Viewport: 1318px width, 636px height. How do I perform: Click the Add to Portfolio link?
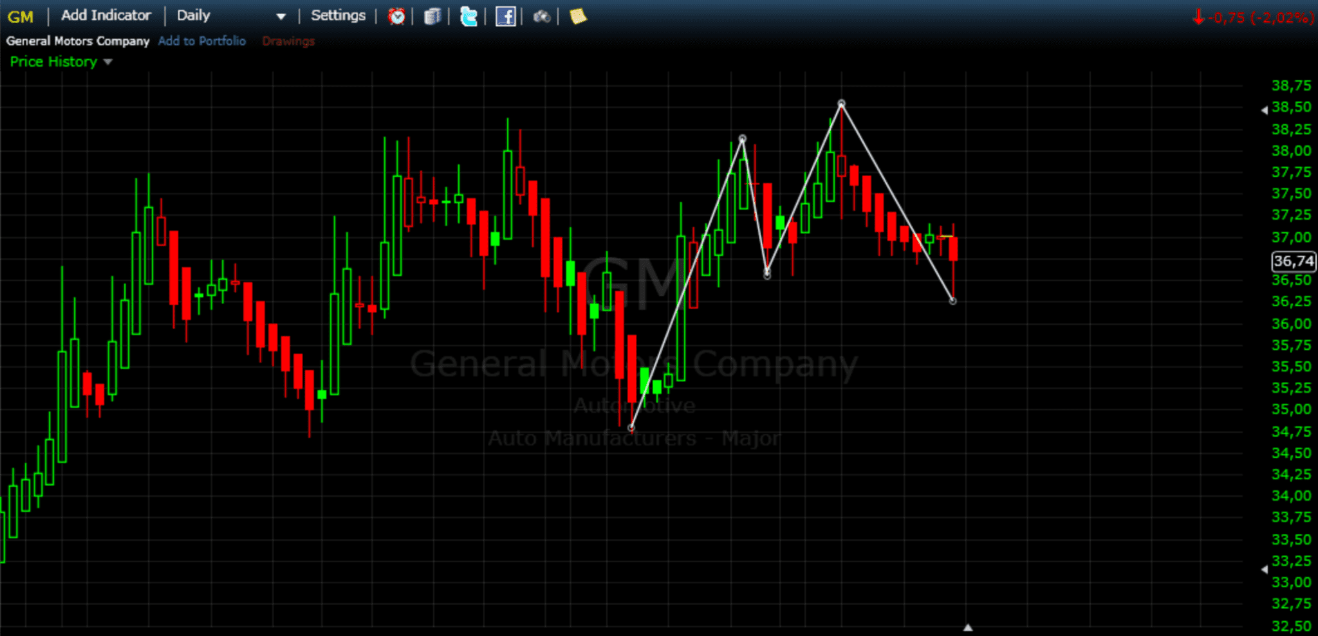click(202, 41)
